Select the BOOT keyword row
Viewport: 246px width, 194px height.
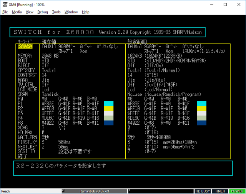pyautogui.click(x=23, y=61)
